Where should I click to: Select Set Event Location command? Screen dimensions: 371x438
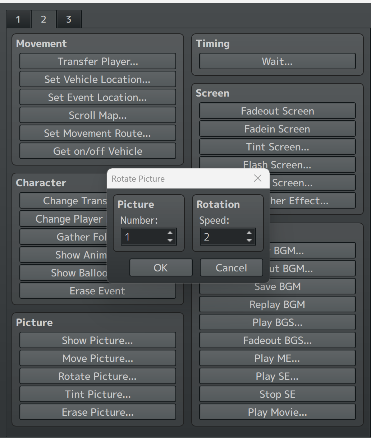tap(98, 97)
